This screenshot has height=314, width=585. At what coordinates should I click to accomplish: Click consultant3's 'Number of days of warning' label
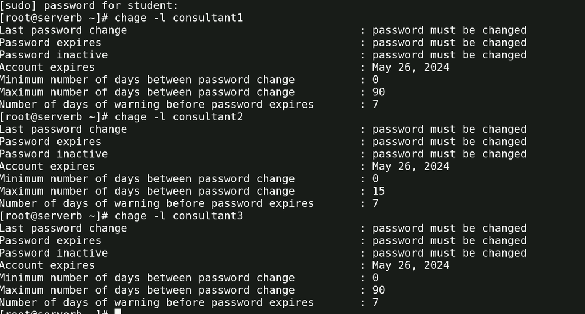pos(156,302)
